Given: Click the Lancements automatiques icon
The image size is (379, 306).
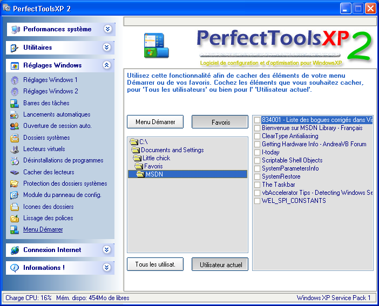Looking at the screenshot, I should pos(14,115).
